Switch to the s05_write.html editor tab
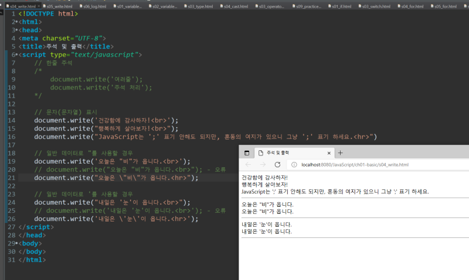The width and height of the screenshot is (469, 280). point(57,6)
